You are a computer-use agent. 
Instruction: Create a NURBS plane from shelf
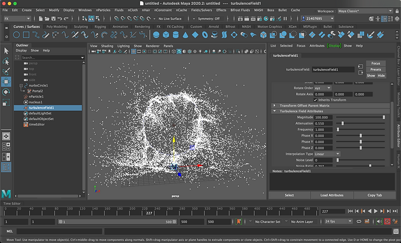click(x=195, y=35)
